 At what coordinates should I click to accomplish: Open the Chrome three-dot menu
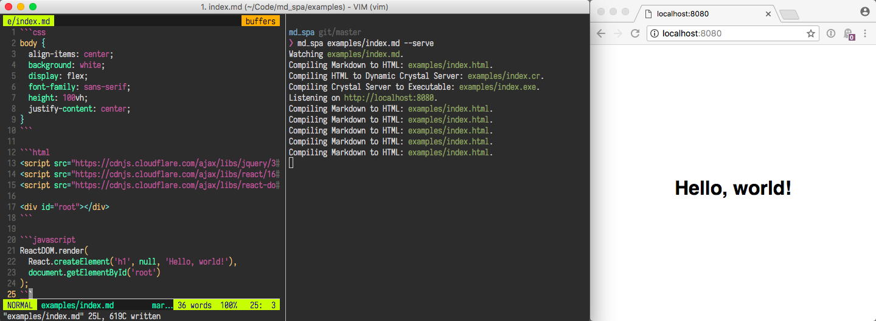point(864,33)
